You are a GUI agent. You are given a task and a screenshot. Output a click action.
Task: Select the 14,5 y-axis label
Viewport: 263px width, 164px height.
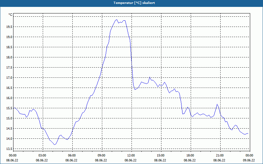(x=9, y=129)
